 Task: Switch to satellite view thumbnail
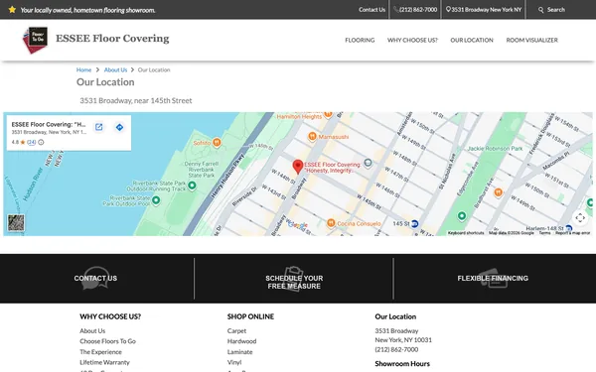point(16,223)
